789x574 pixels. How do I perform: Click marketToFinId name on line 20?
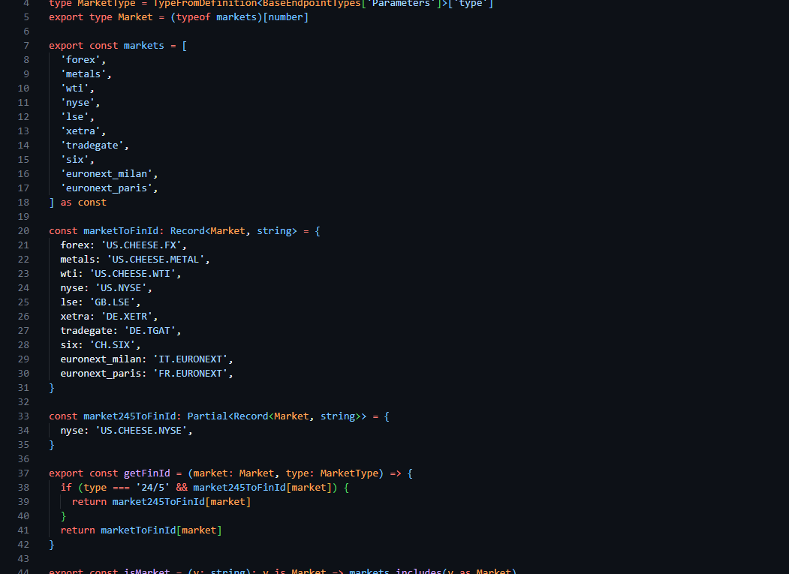click(121, 230)
